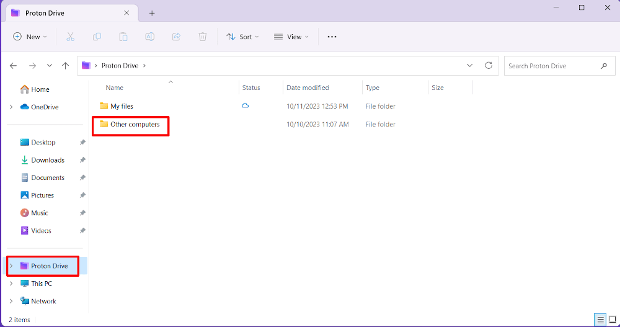The height and width of the screenshot is (327, 620).
Task: Open Downloads quick access folder
Action: point(42,160)
